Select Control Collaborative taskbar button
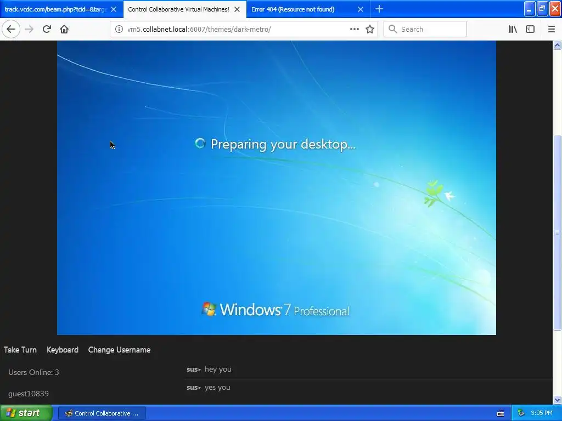This screenshot has height=421, width=562. click(x=102, y=413)
